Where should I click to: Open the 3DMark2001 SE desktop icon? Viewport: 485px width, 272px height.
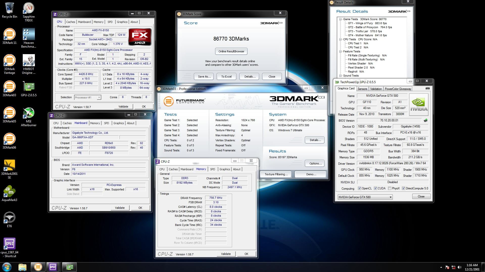(9, 169)
